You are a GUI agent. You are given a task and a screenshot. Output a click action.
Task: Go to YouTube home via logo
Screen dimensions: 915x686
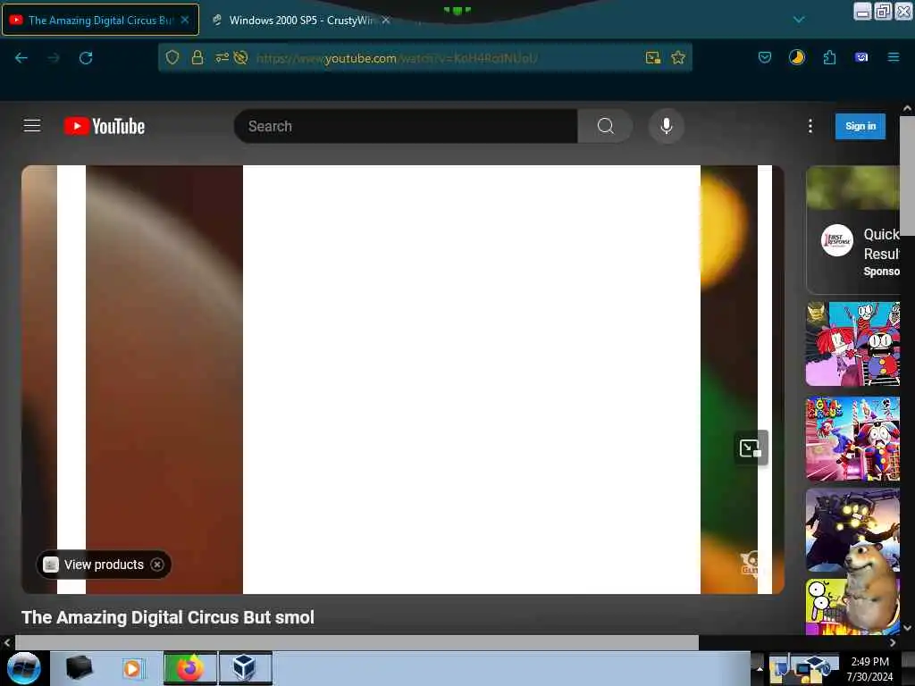105,126
